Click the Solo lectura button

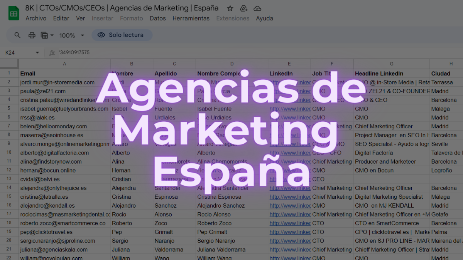point(122,35)
